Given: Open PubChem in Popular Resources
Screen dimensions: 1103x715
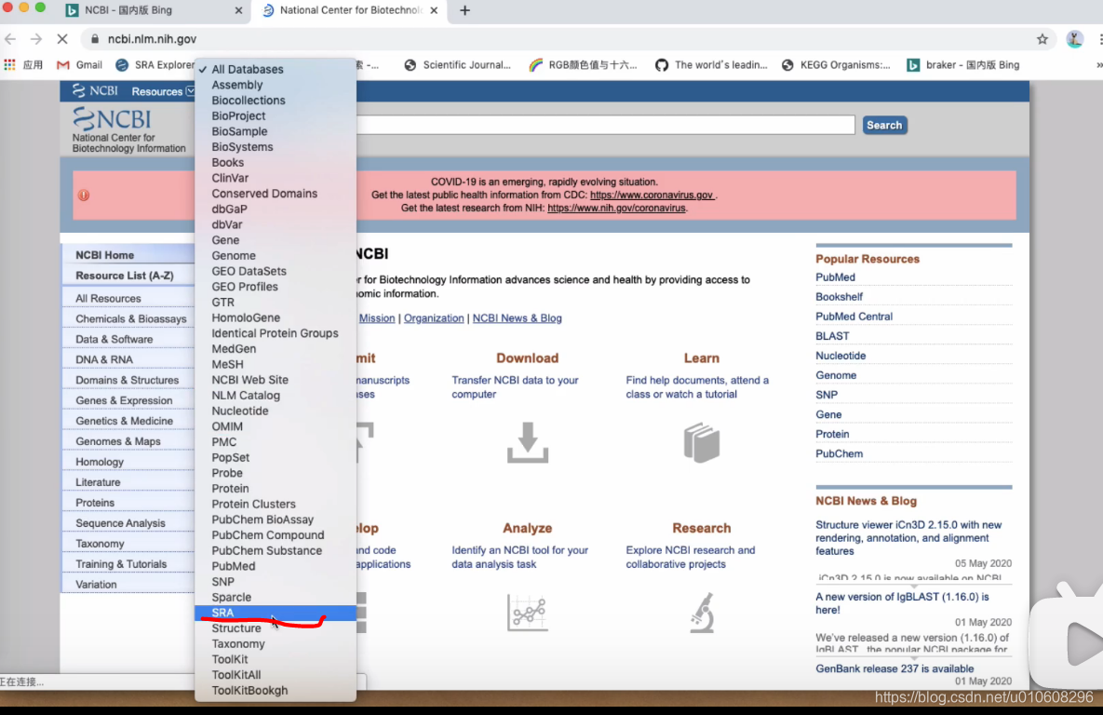Looking at the screenshot, I should coord(839,454).
